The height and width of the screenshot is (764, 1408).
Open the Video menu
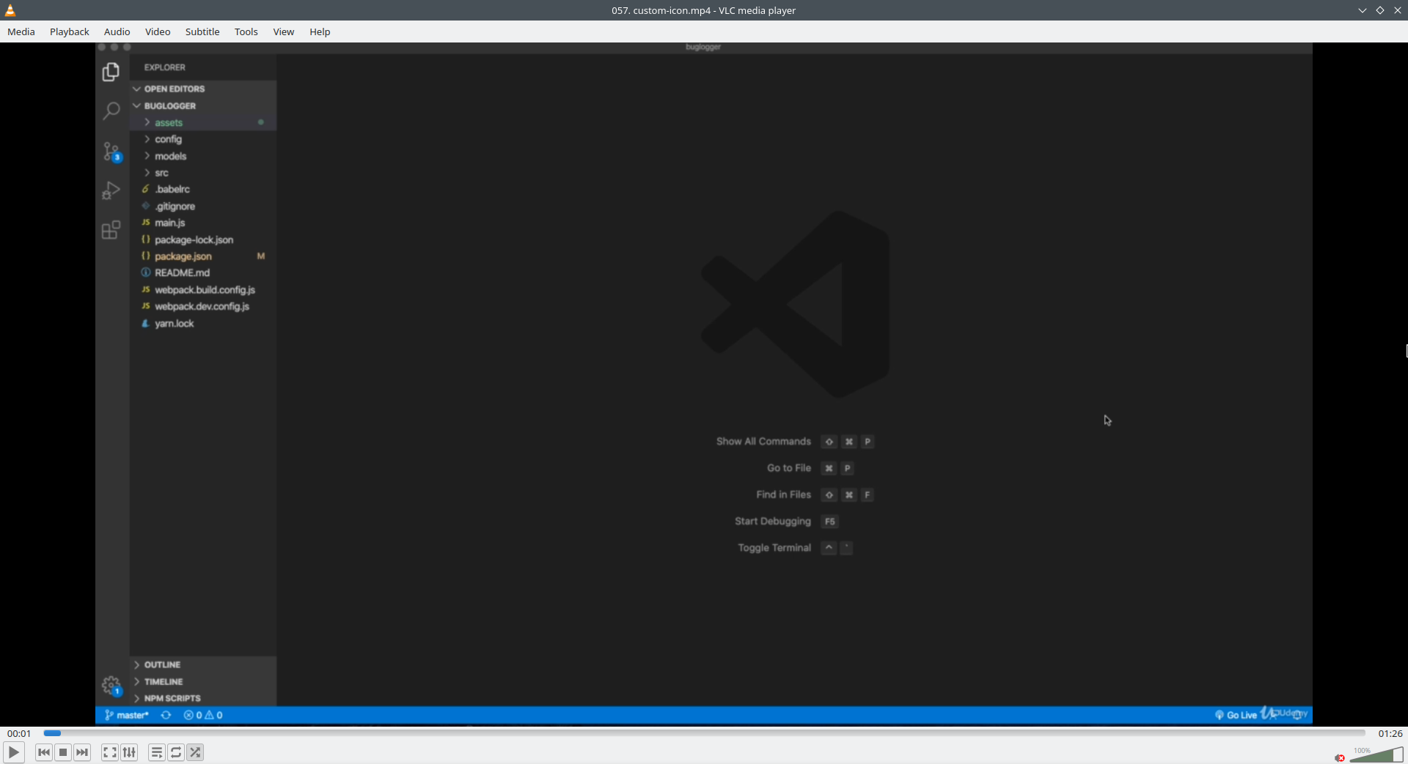(158, 31)
